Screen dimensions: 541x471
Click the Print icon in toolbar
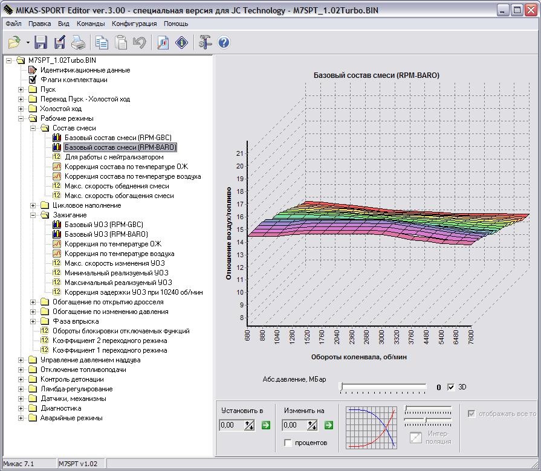[78, 42]
